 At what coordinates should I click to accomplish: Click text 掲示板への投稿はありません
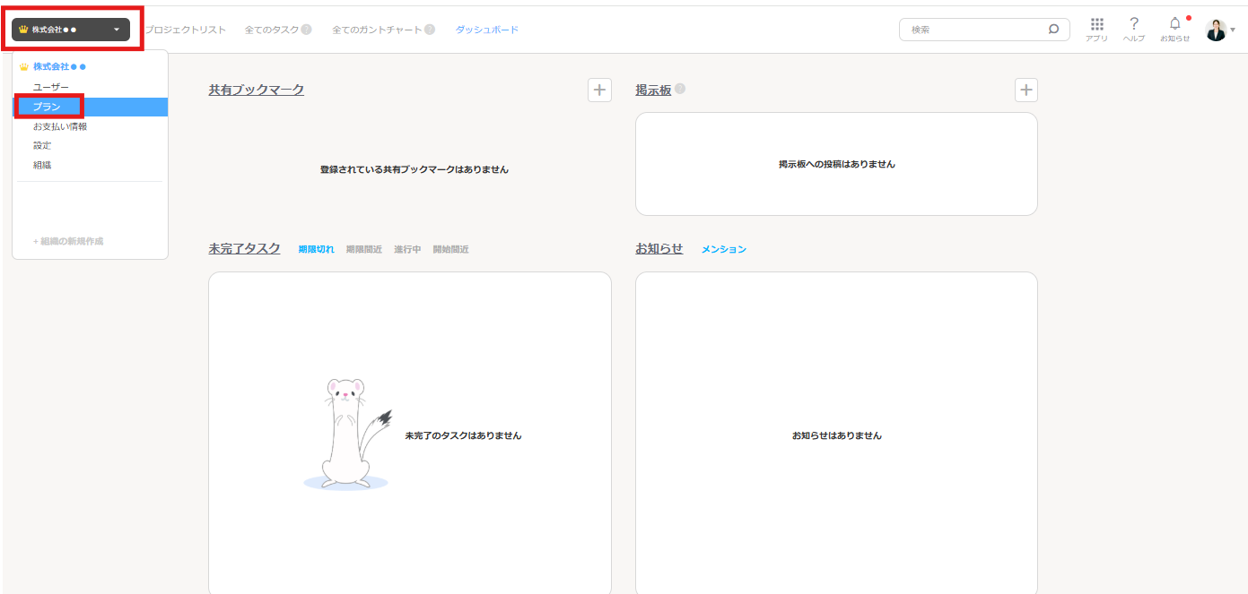point(837,164)
